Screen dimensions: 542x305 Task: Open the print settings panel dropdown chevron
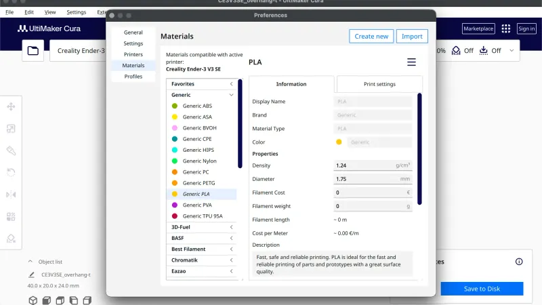pos(512,50)
